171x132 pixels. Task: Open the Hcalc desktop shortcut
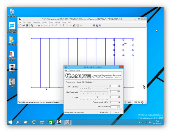point(12,83)
